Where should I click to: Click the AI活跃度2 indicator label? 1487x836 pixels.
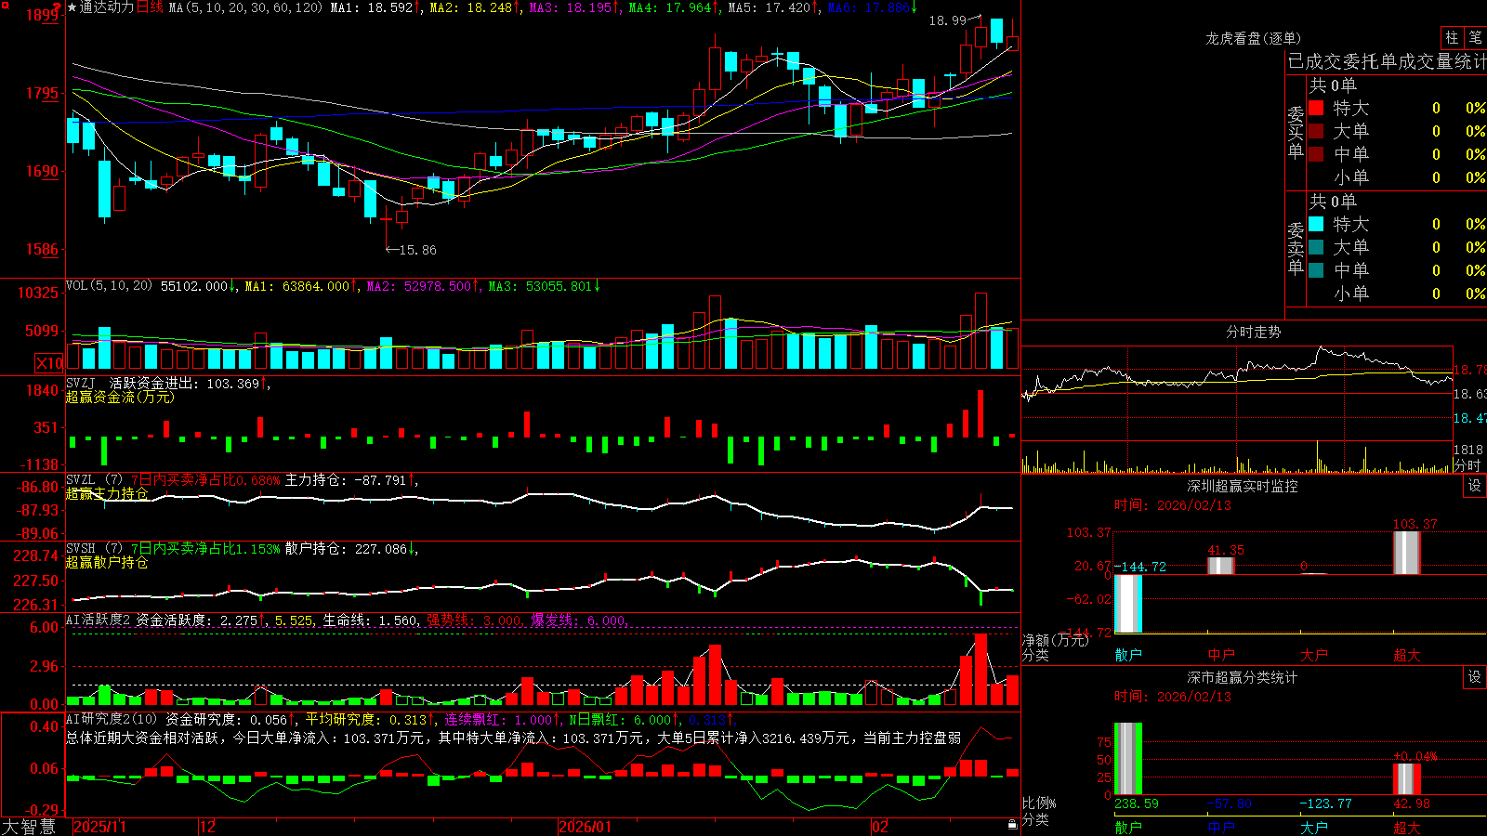[99, 620]
